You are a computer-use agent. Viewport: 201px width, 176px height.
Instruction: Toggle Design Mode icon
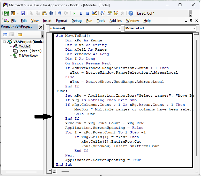point(94,13)
